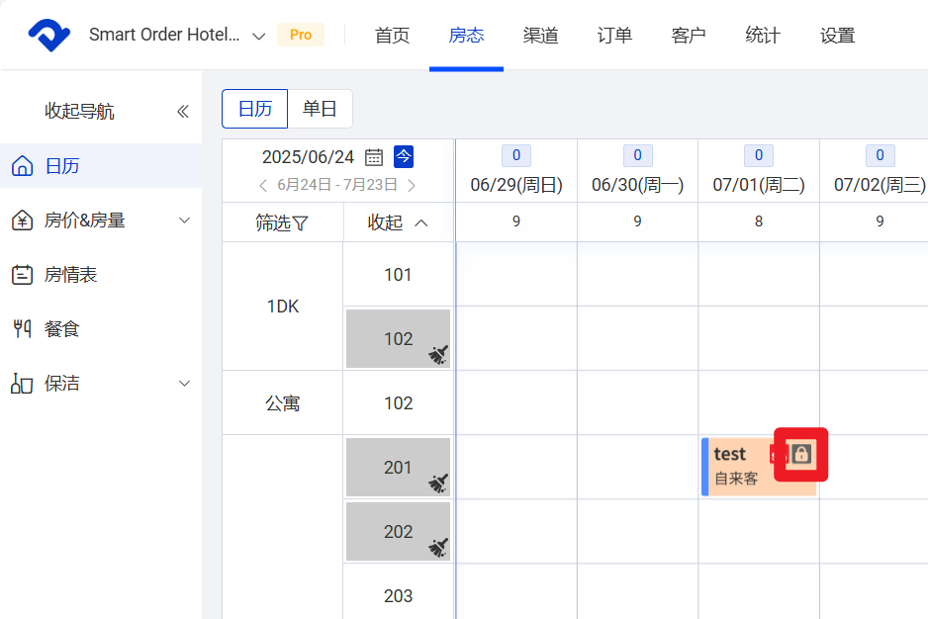Screen dimensions: 928x619
Task: Click the blue today icon
Action: 404,156
